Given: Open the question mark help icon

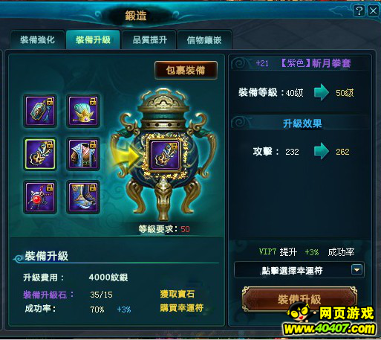Looking at the screenshot, I should tap(359, 11).
